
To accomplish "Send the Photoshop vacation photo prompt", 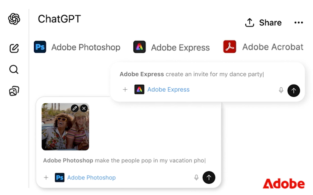I will tap(209, 177).
